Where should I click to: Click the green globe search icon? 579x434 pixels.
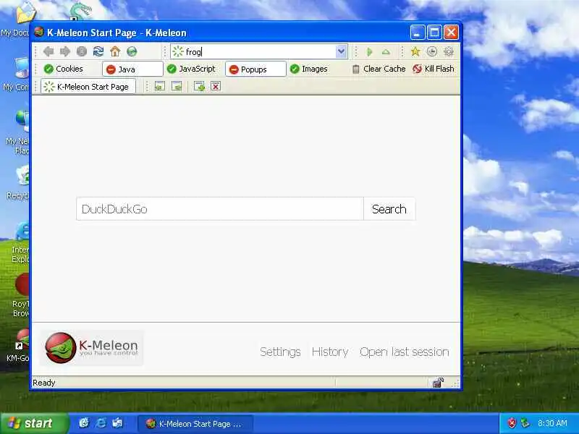(132, 51)
